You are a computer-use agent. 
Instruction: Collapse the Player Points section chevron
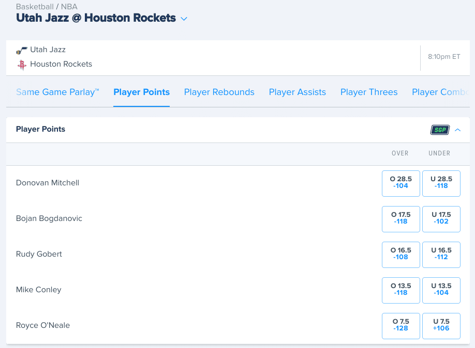pos(458,130)
